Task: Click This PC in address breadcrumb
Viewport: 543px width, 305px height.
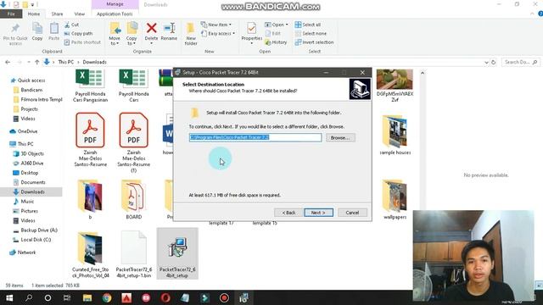Action: click(x=66, y=62)
